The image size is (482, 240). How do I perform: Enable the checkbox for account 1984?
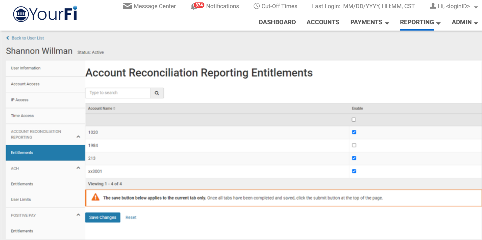coord(354,145)
